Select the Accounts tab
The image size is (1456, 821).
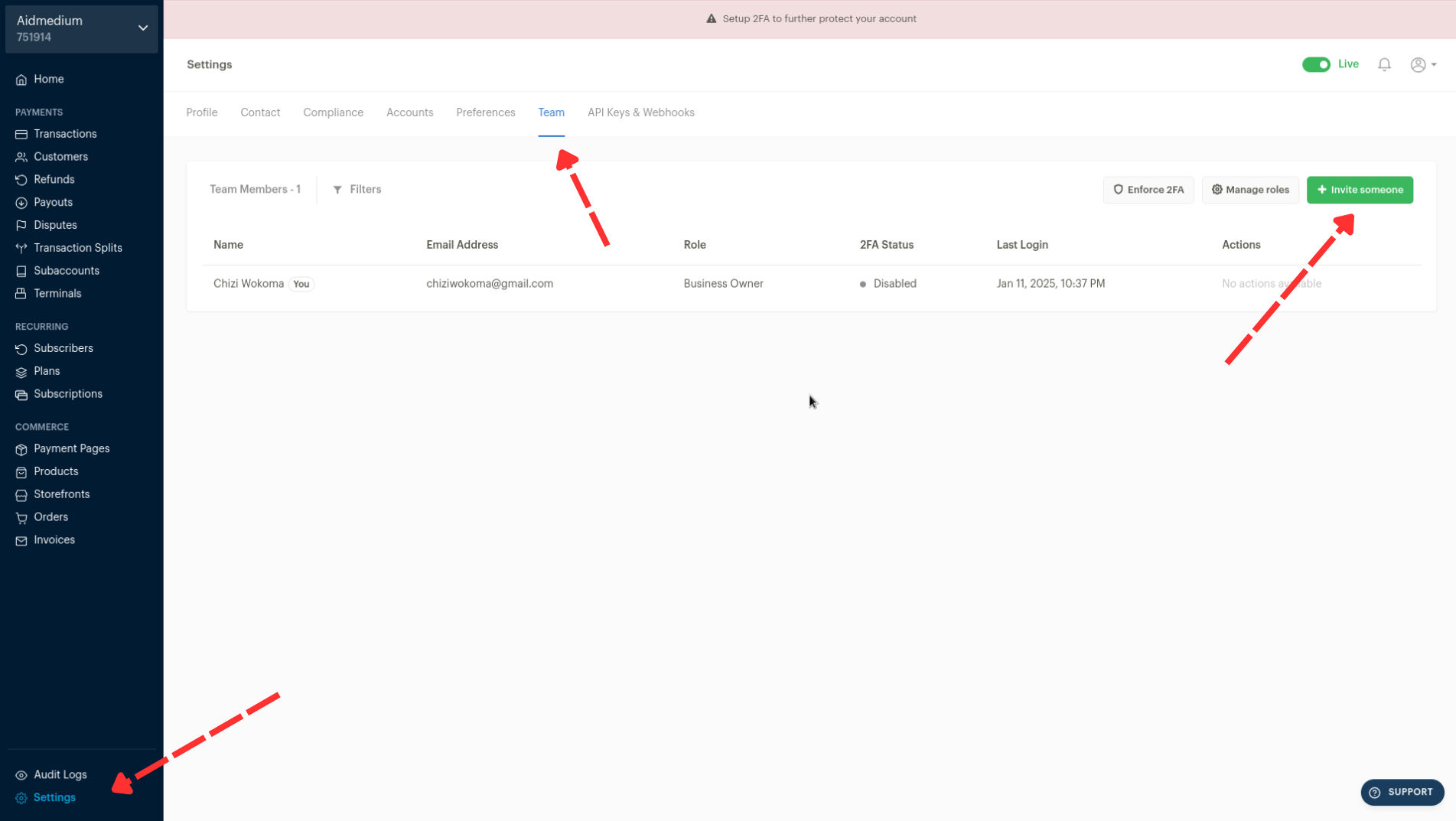[409, 112]
